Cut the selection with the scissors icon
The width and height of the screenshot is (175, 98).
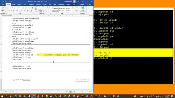point(6,7)
